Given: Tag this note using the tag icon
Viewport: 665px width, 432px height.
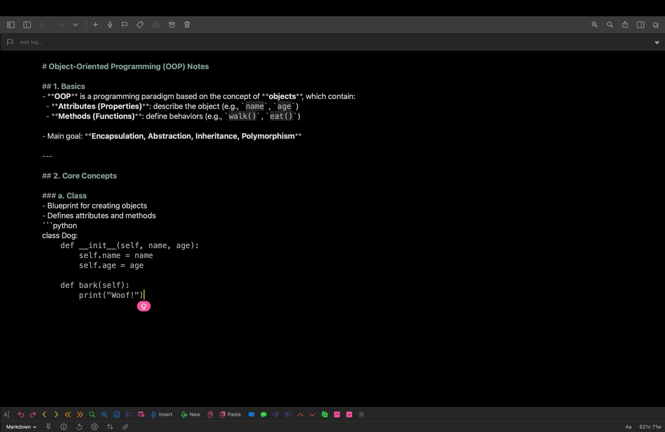Looking at the screenshot, I should (140, 24).
